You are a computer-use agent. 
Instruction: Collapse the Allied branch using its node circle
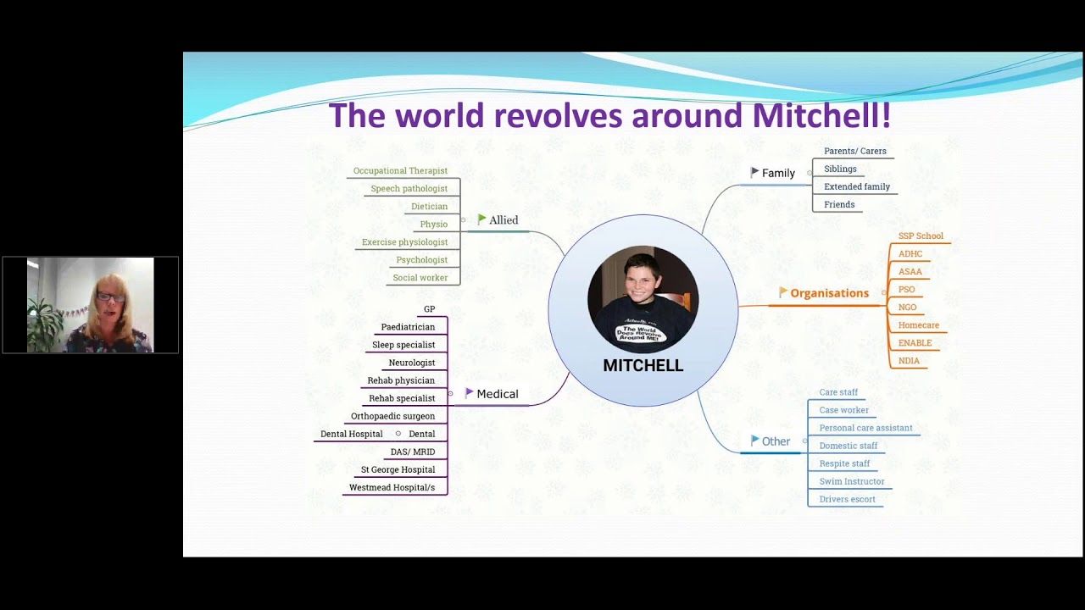tap(463, 220)
